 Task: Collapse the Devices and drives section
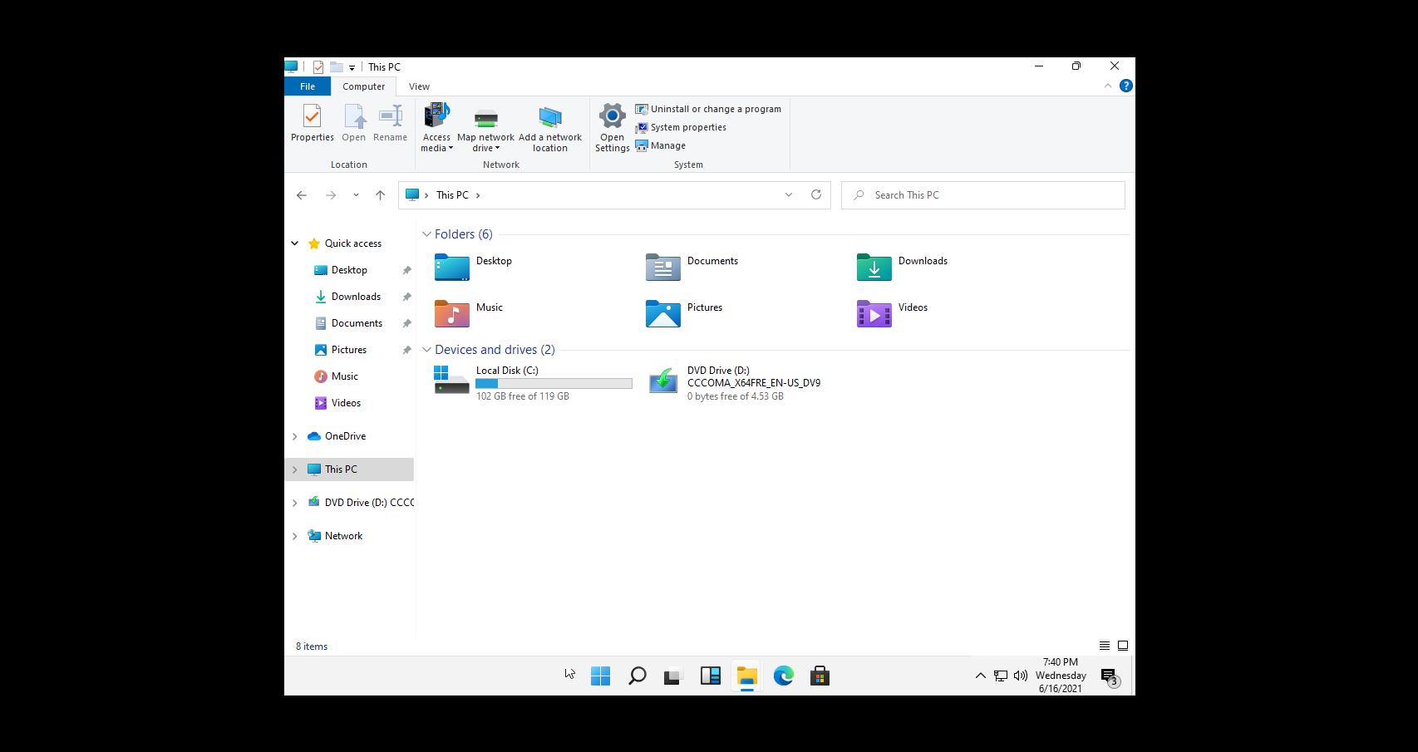(427, 350)
